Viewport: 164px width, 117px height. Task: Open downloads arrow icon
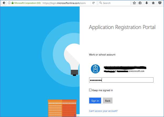tap(147, 3)
